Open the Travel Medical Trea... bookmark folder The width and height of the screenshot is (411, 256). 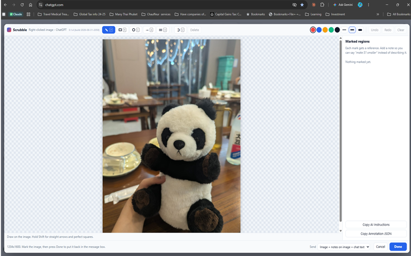tap(53, 14)
